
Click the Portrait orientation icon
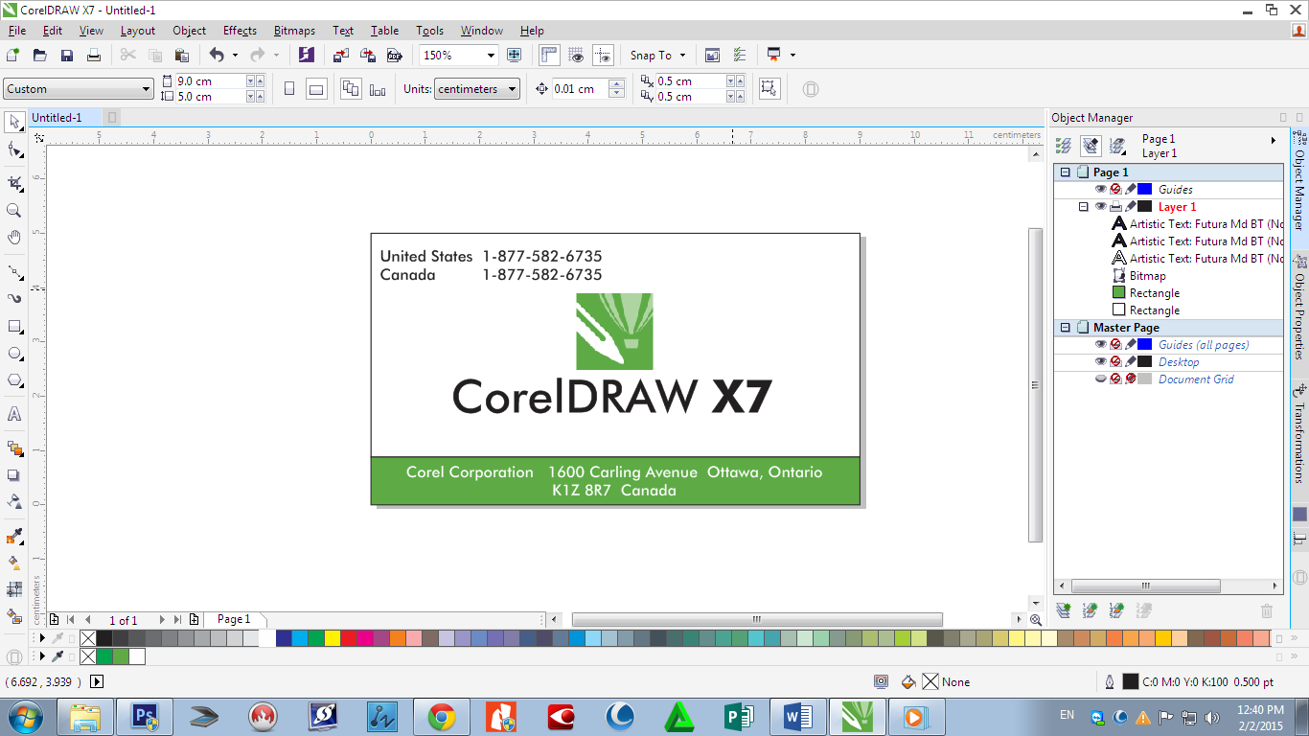pos(289,89)
